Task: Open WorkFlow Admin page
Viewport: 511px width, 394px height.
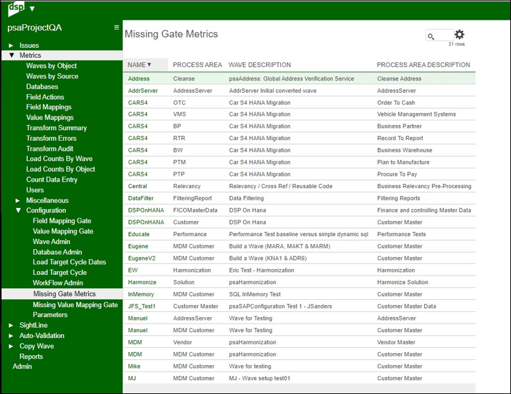Action: coord(58,283)
